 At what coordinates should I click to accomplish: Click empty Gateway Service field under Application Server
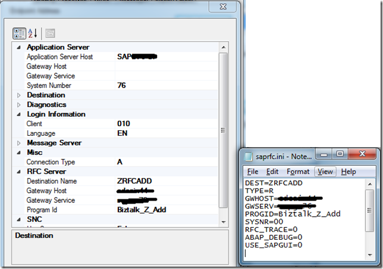tap(167, 76)
